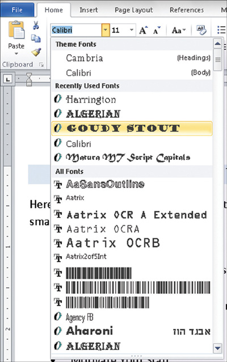Expand the font name dropdown arrow

(x=106, y=30)
